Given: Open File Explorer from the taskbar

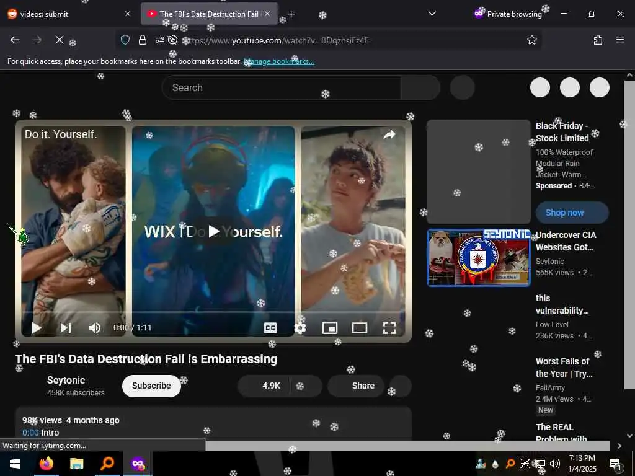Looking at the screenshot, I should pyautogui.click(x=76, y=464).
